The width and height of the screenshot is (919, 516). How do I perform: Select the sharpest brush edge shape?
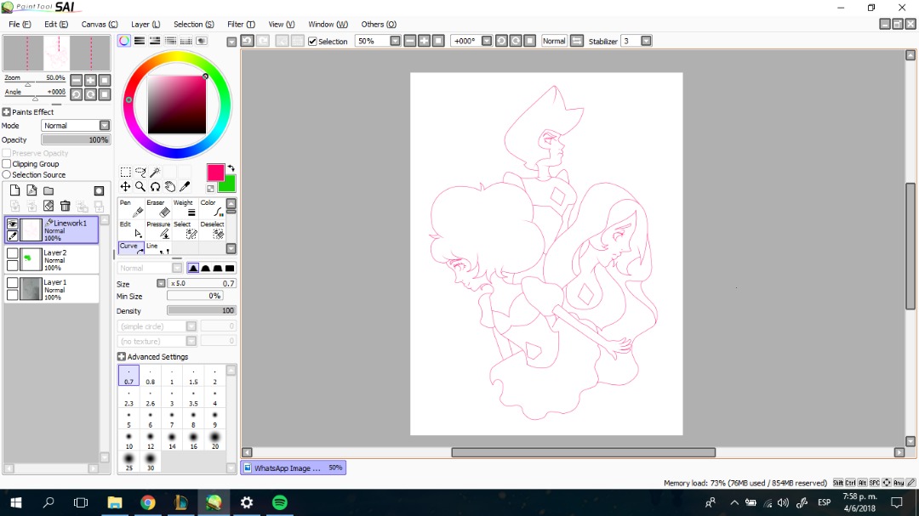[x=193, y=269]
